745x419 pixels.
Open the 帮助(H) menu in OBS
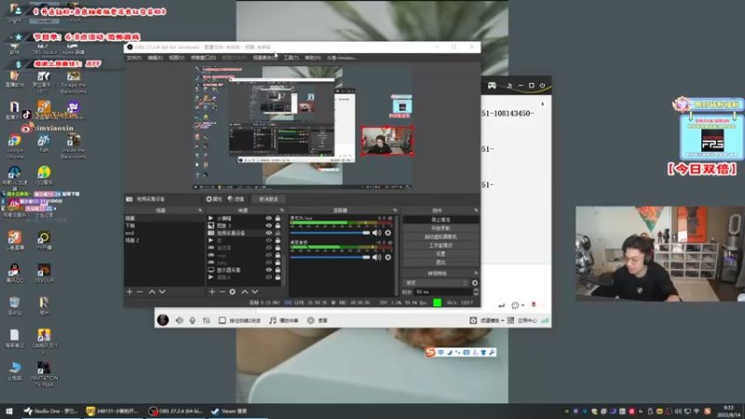click(x=313, y=58)
